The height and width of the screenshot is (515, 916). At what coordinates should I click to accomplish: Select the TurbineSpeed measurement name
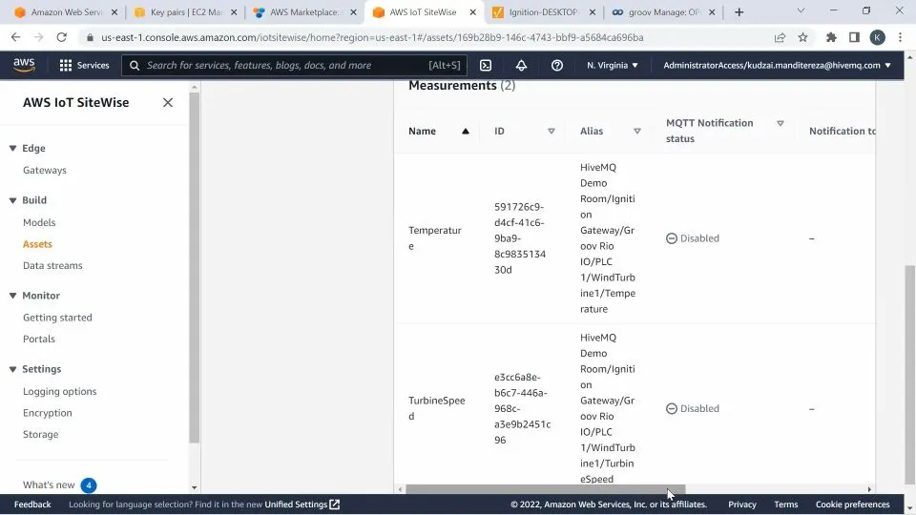(x=436, y=408)
